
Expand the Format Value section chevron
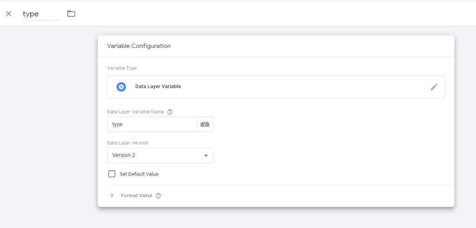pos(112,196)
